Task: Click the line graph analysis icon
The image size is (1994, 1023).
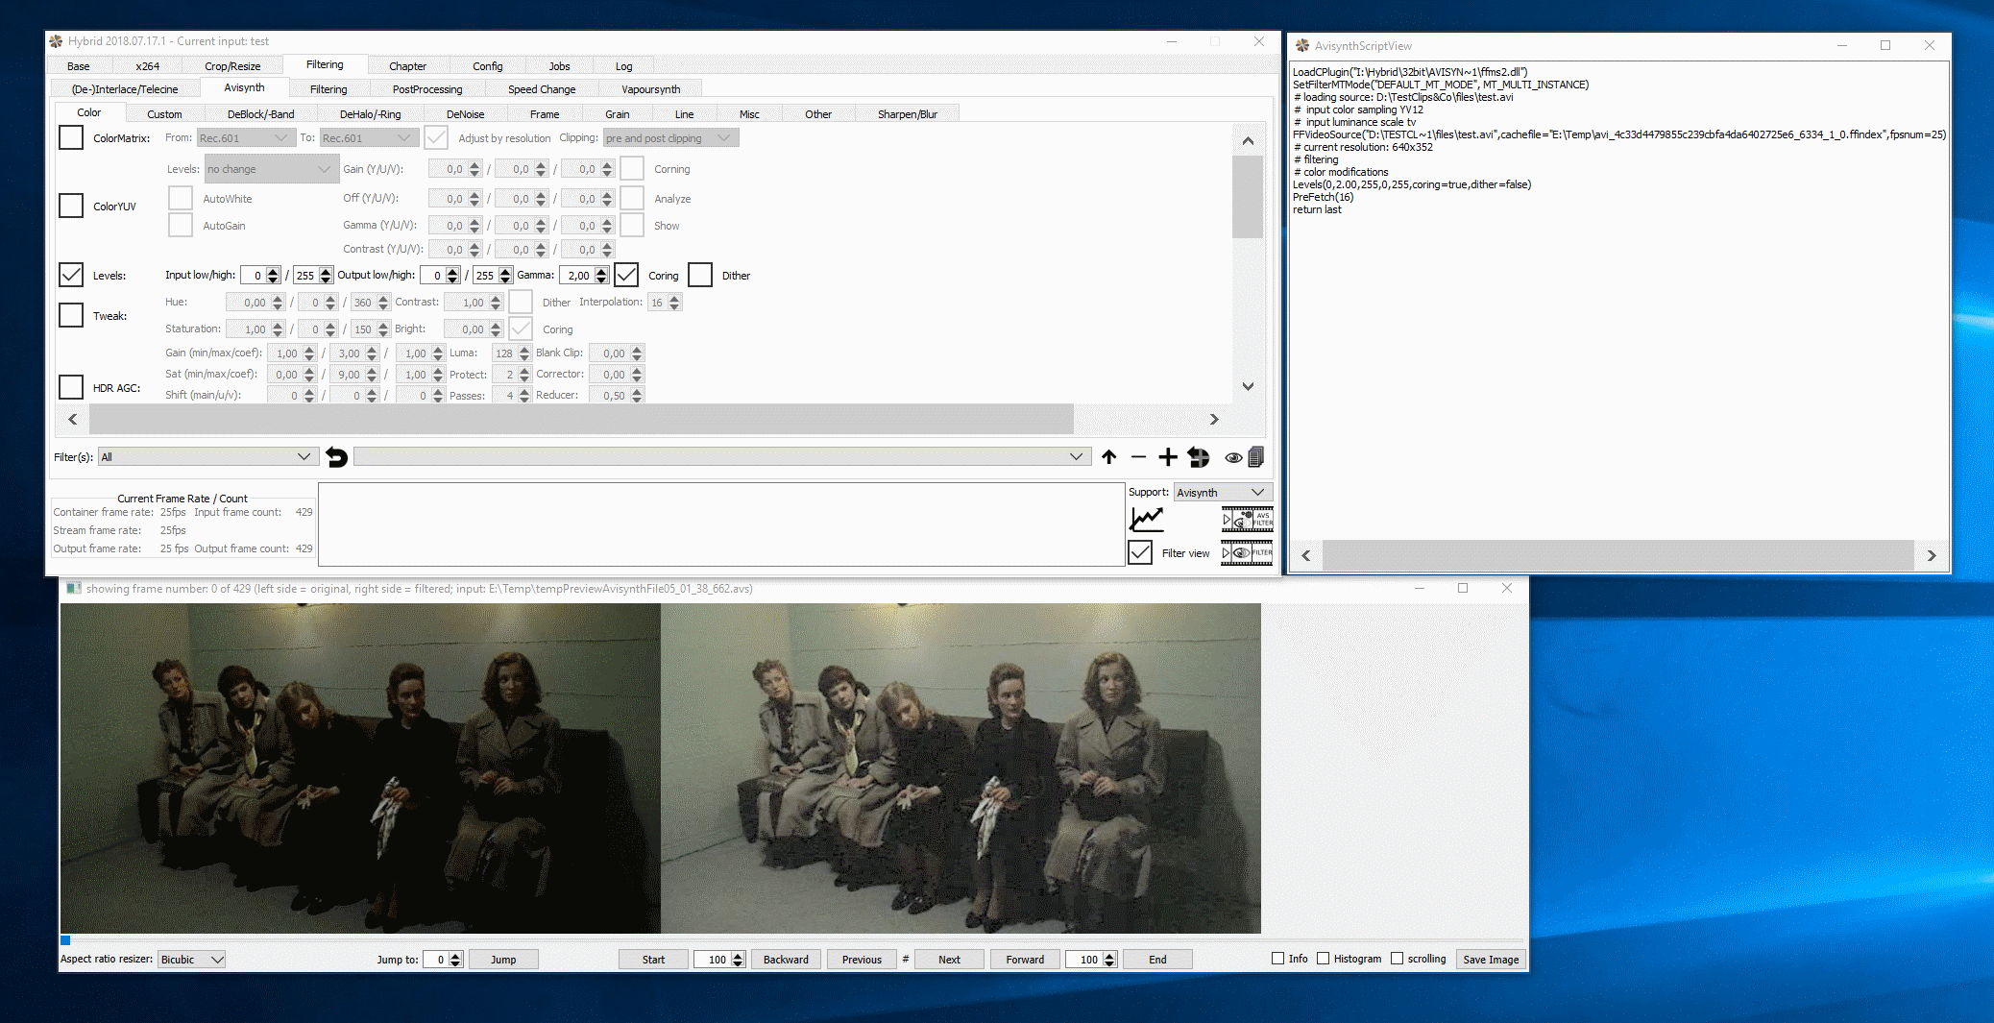Action: tap(1147, 520)
